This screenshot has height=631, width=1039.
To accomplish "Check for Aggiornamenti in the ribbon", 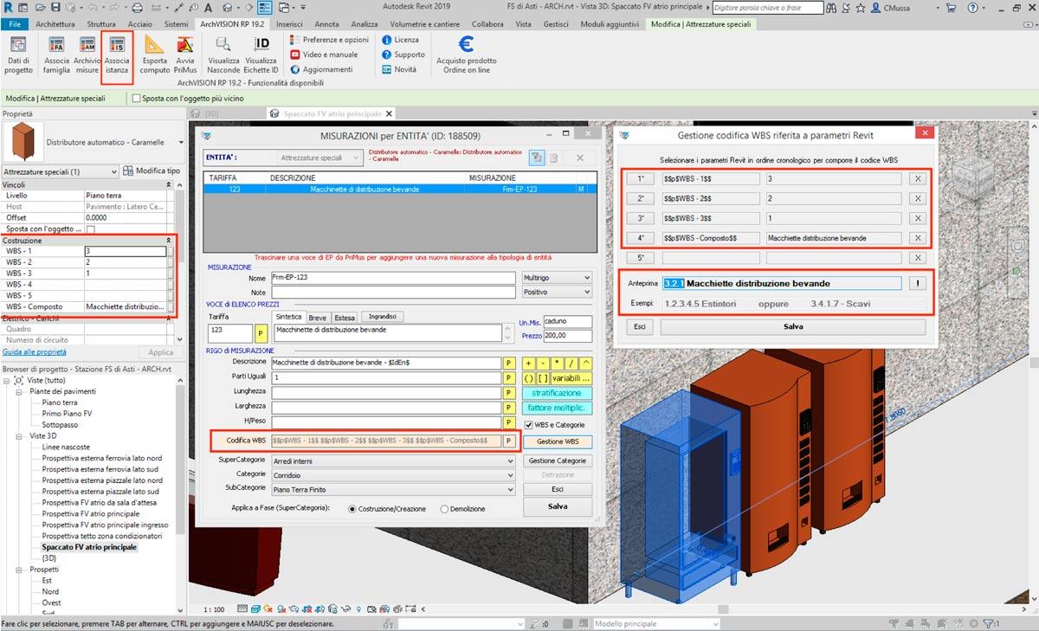I will pos(321,69).
